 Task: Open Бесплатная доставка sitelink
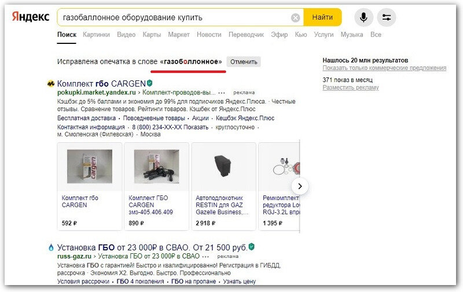tap(86, 119)
